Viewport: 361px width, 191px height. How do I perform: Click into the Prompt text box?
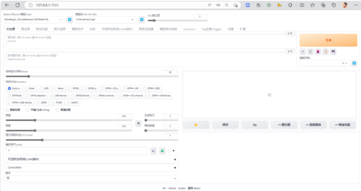[151, 42]
